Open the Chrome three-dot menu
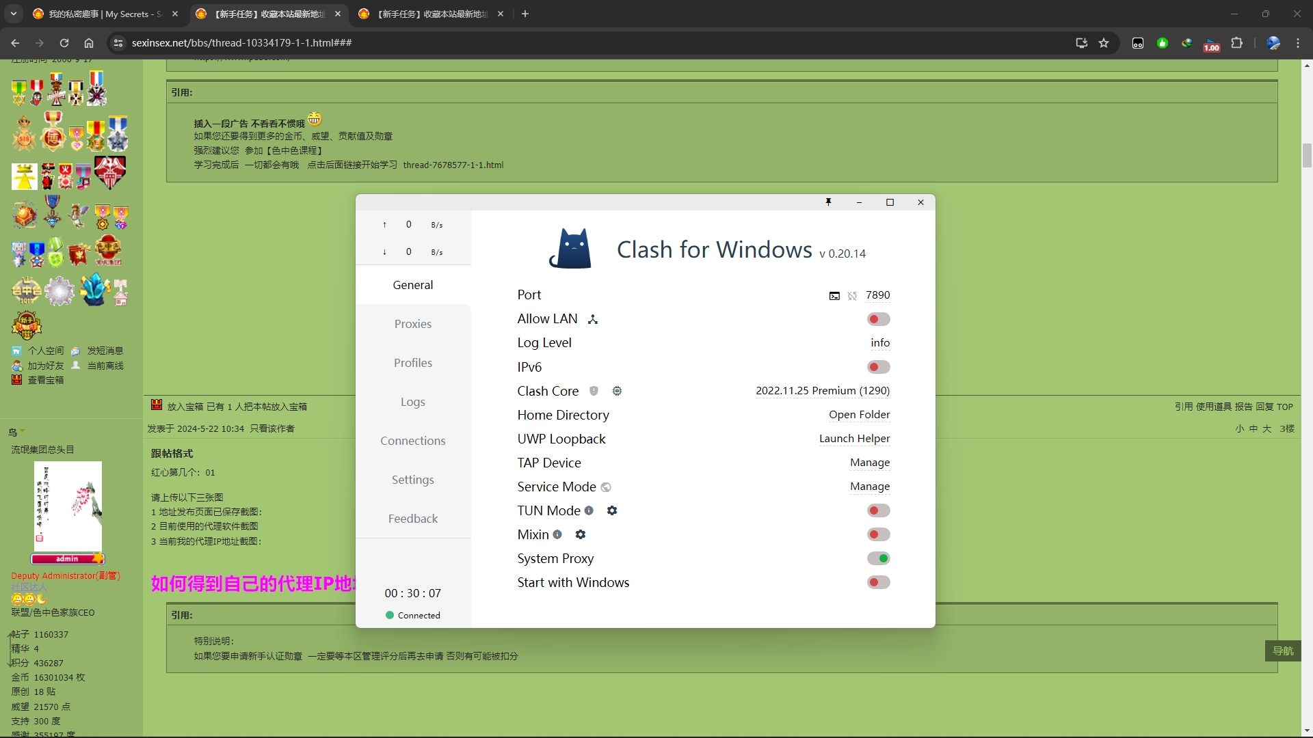The image size is (1313, 738). coord(1298,43)
